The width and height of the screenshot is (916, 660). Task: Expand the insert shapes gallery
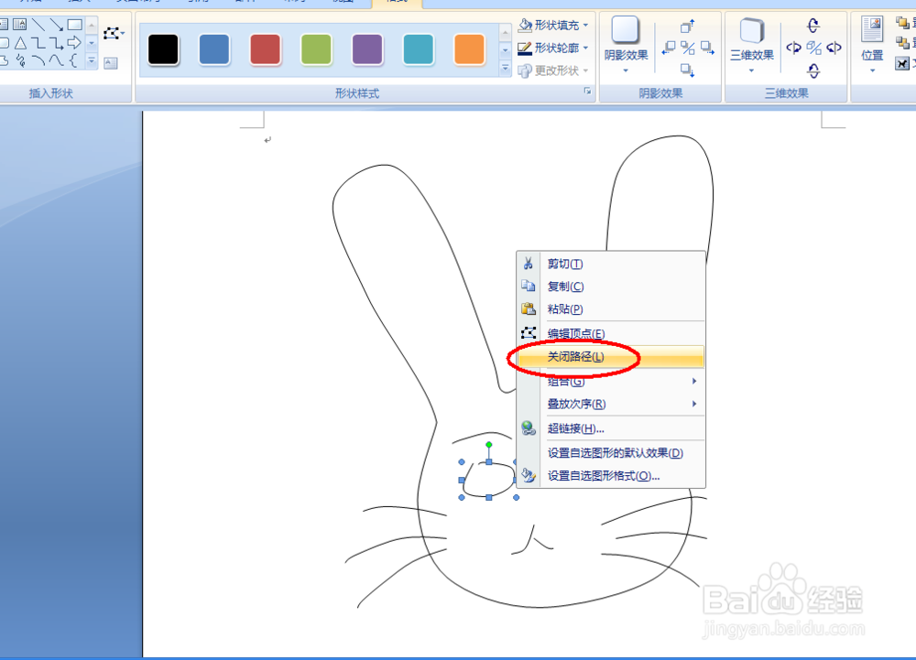[92, 60]
